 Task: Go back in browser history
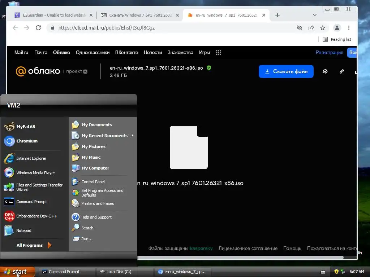coord(15,28)
